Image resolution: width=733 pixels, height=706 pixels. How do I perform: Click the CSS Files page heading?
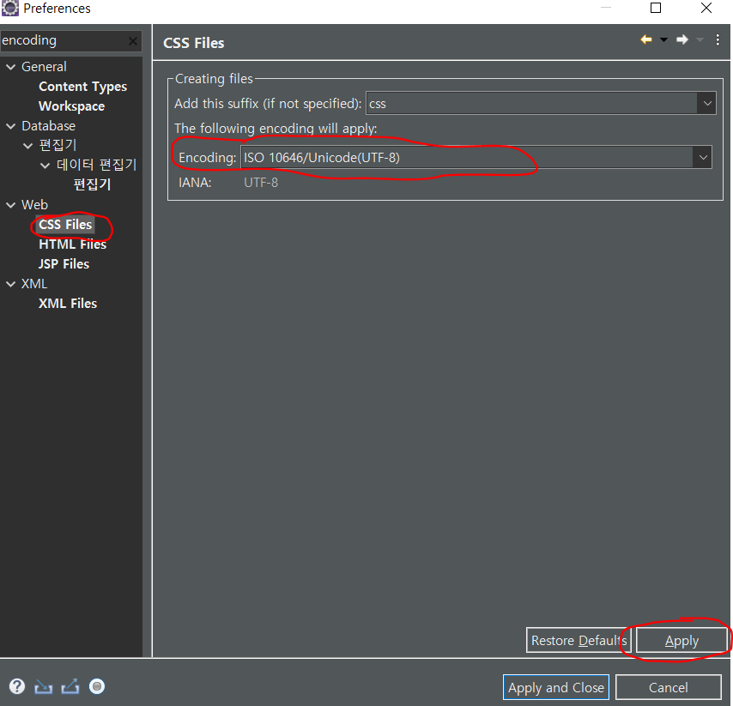pos(193,43)
